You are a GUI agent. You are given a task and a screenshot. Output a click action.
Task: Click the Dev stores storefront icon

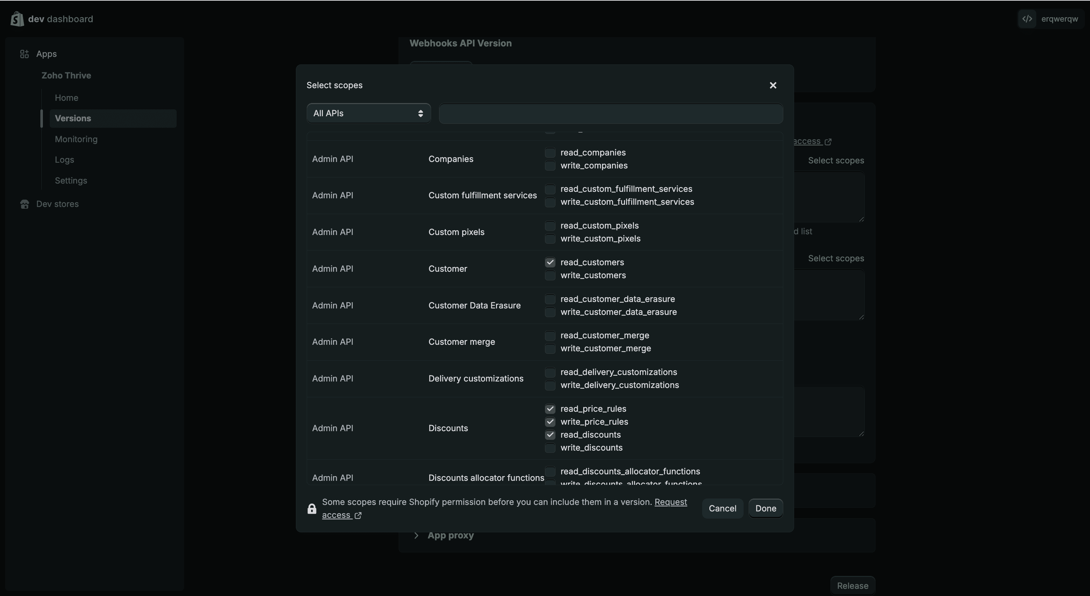point(25,204)
